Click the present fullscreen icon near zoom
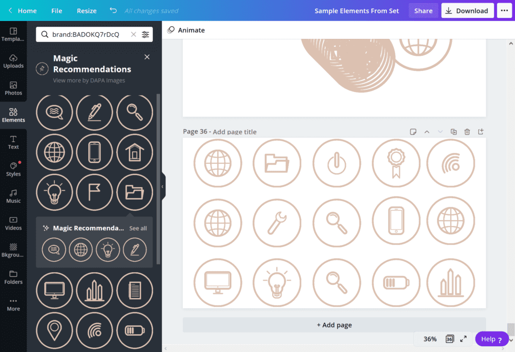 pyautogui.click(x=463, y=339)
